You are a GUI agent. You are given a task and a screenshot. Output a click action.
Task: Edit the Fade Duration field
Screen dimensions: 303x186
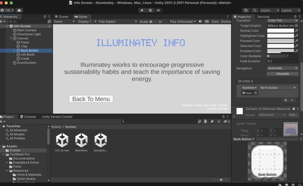(x=283, y=61)
